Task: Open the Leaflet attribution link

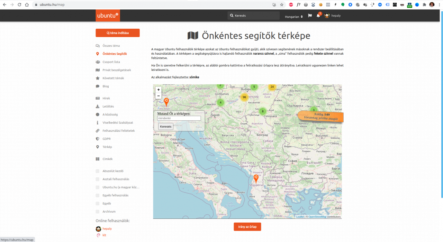Action: pyautogui.click(x=300, y=217)
